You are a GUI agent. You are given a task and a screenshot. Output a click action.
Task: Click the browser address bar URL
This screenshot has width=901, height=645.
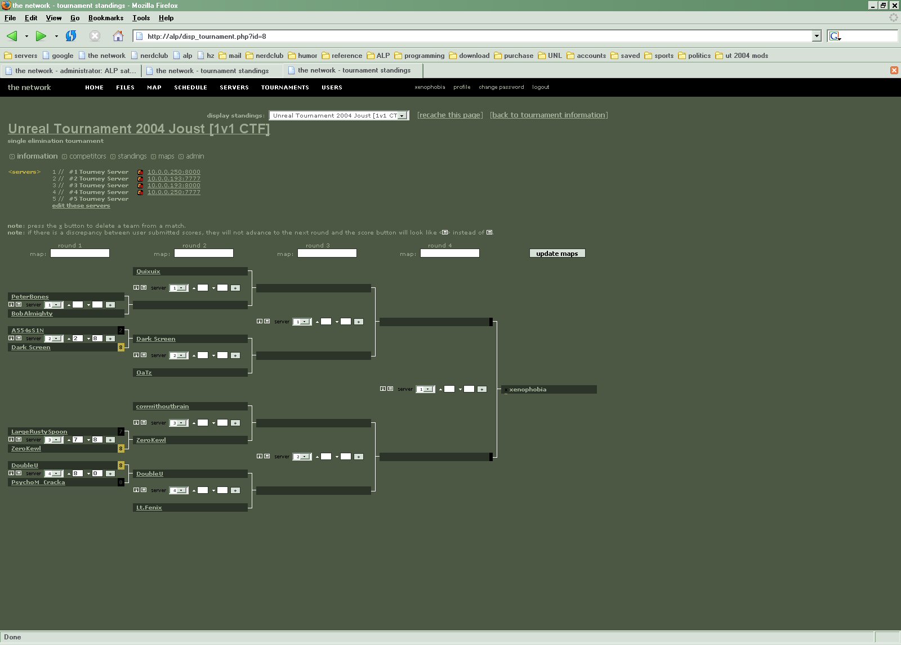tap(473, 36)
